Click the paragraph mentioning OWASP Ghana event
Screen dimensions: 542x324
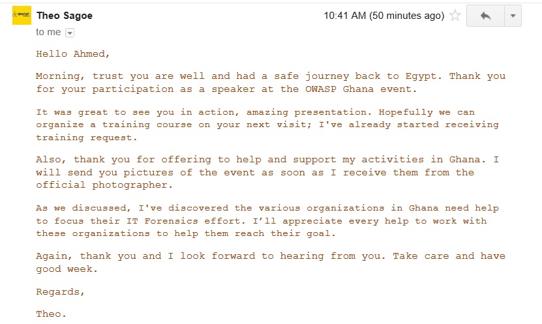[x=270, y=83]
